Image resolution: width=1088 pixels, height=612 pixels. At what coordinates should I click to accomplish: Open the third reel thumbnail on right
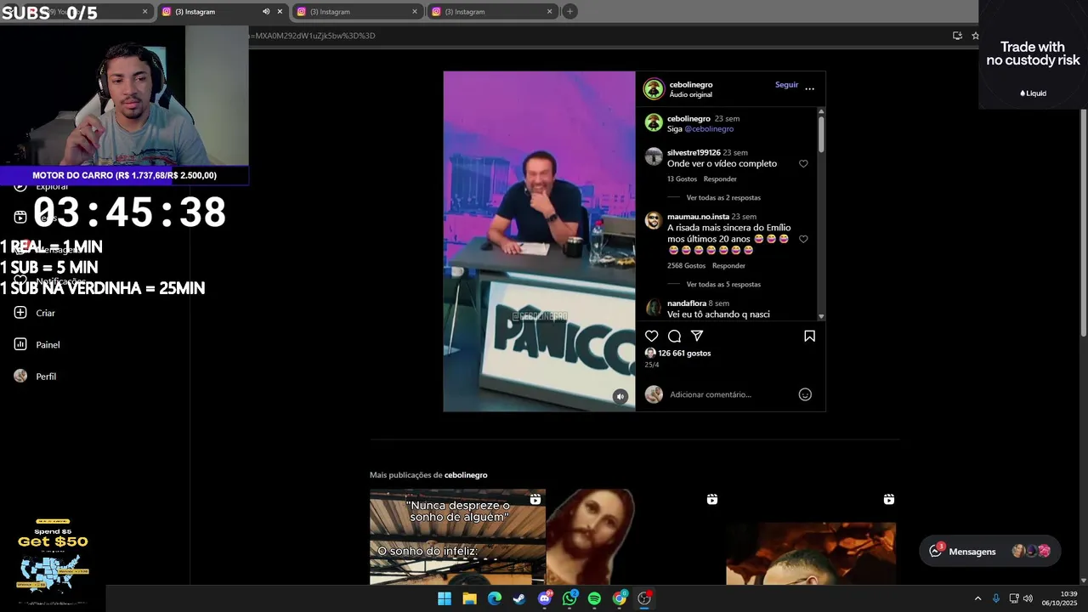pyautogui.click(x=811, y=536)
